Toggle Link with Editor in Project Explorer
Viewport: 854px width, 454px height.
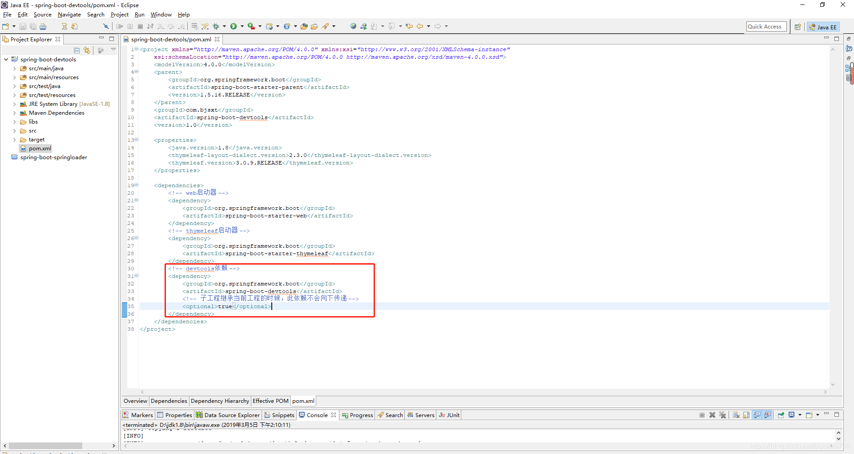tap(87, 50)
